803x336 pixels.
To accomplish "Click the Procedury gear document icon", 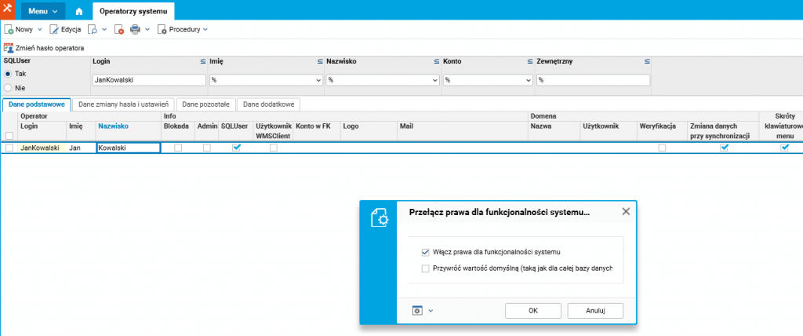I will click(x=162, y=30).
